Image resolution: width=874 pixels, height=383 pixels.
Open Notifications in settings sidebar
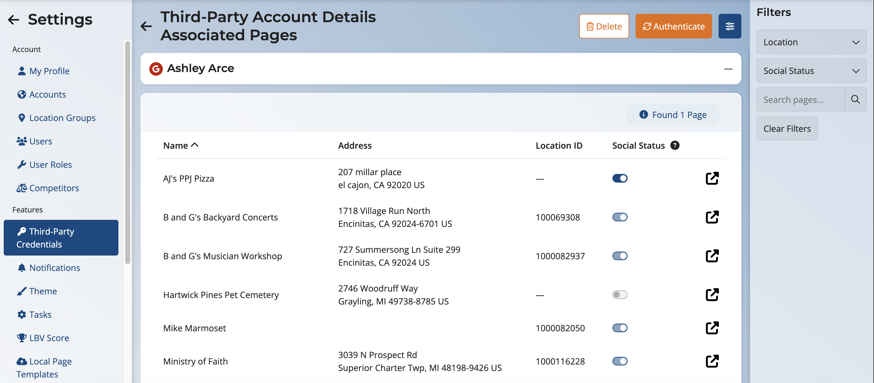pyautogui.click(x=54, y=268)
